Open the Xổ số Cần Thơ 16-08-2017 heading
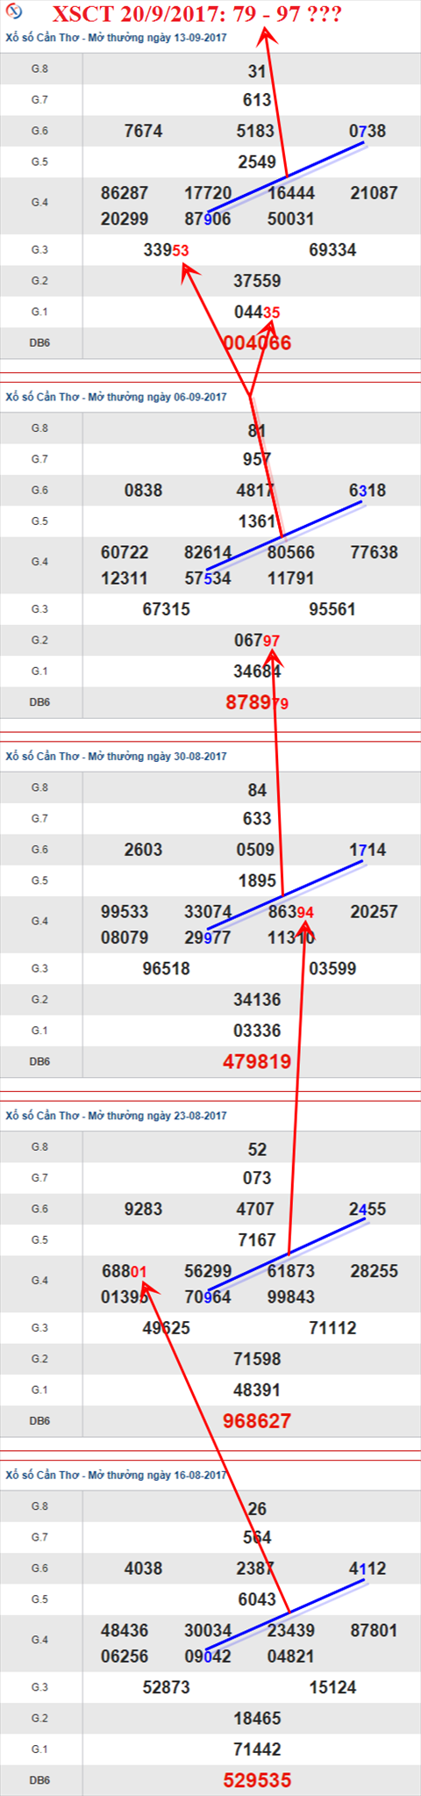The image size is (421, 1796). 116,1476
